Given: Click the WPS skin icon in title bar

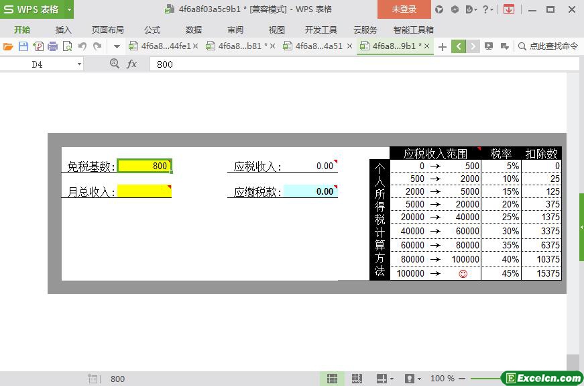Looking at the screenshot, I should click(x=439, y=9).
